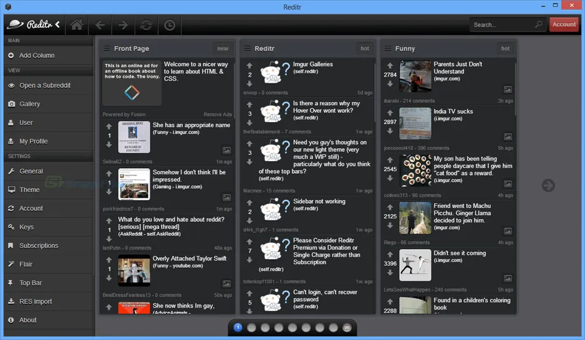The image size is (585, 340).
Task: Change Front Page sort from 'new'
Action: click(x=223, y=49)
